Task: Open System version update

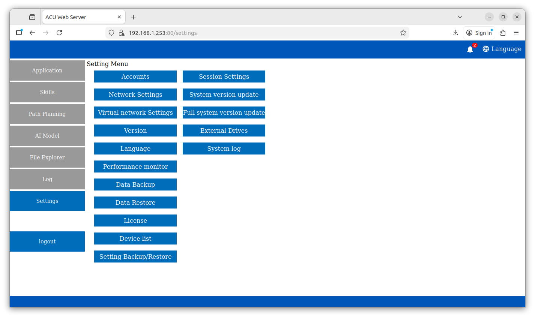Action: click(224, 94)
